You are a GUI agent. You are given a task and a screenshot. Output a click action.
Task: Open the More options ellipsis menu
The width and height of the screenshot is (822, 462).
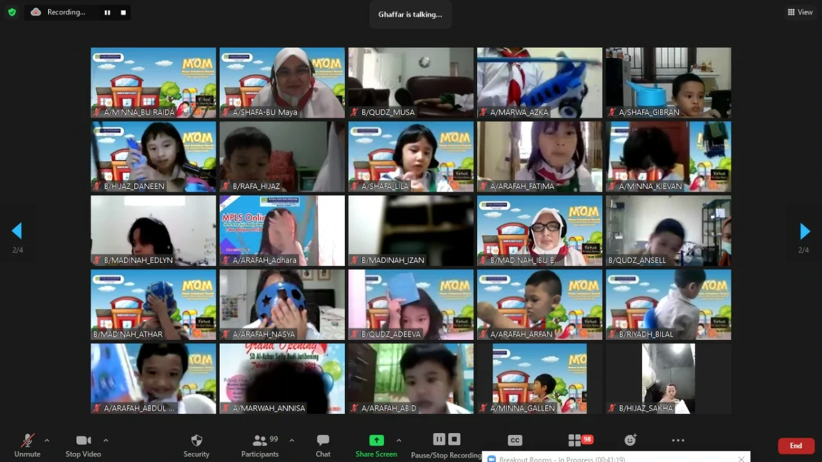click(x=678, y=440)
